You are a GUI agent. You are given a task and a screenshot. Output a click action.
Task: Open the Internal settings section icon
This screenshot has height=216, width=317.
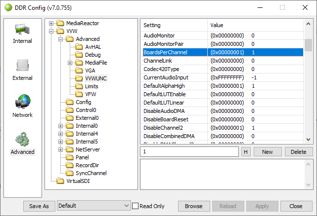pyautogui.click(x=22, y=30)
